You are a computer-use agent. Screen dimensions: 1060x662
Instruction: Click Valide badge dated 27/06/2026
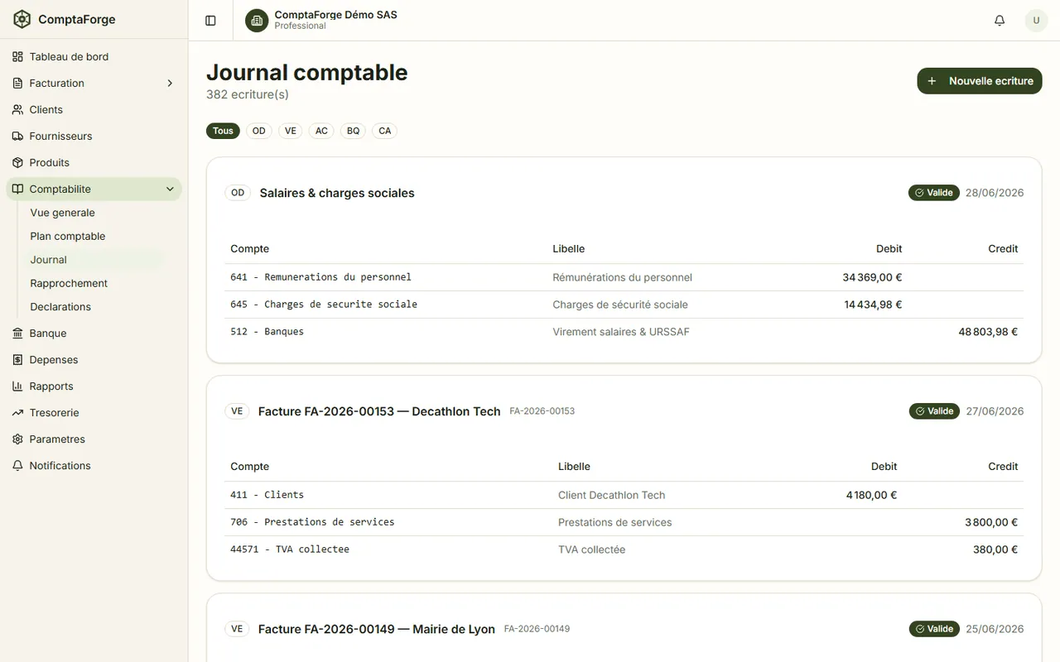[934, 411]
